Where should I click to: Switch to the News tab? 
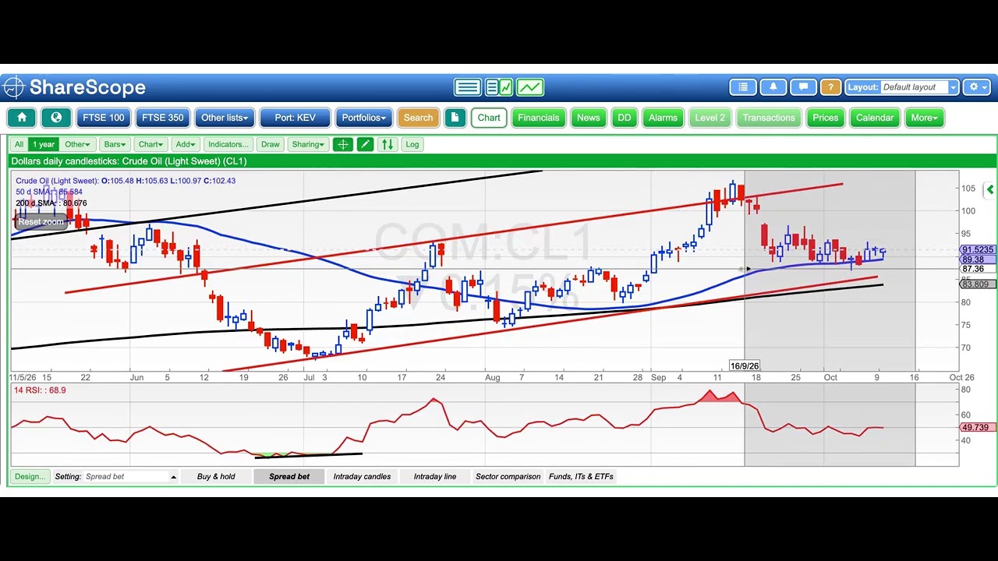(x=589, y=118)
